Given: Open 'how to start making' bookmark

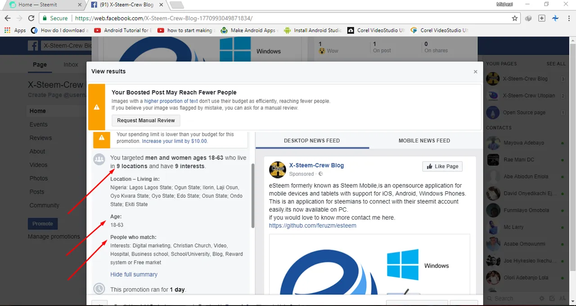Looking at the screenshot, I should pos(186,31).
